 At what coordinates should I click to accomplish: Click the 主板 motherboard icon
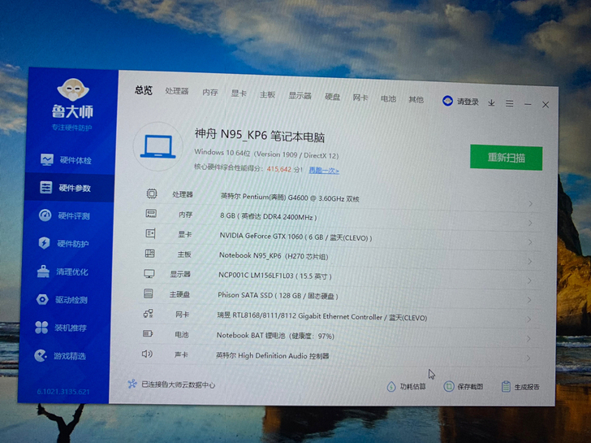[x=150, y=254]
